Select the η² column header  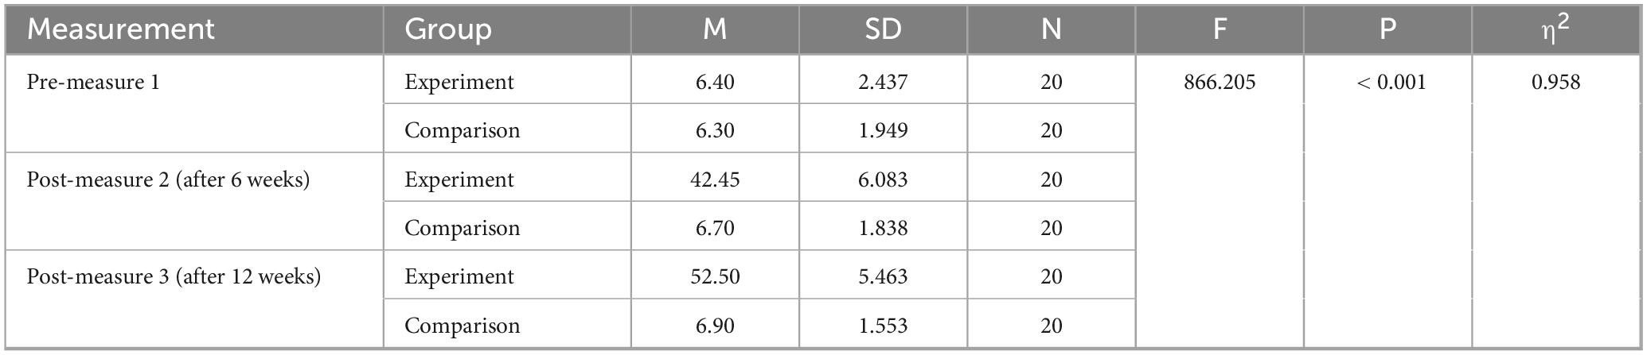tap(1556, 28)
